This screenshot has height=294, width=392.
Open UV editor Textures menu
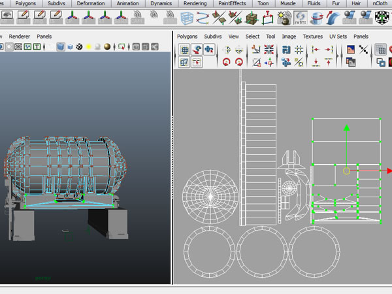313,37
